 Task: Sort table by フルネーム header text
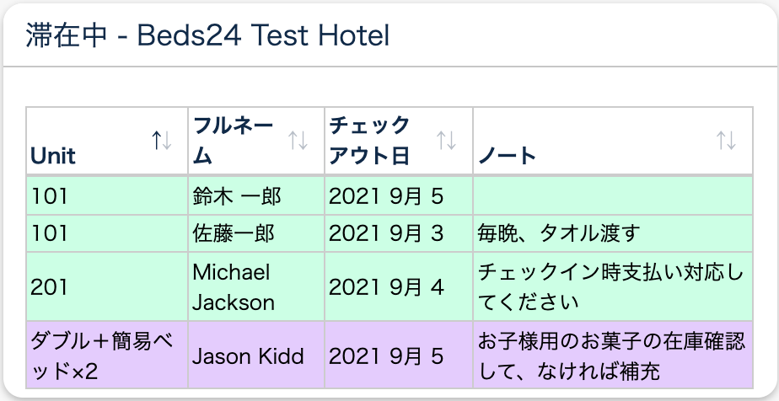[x=233, y=141]
